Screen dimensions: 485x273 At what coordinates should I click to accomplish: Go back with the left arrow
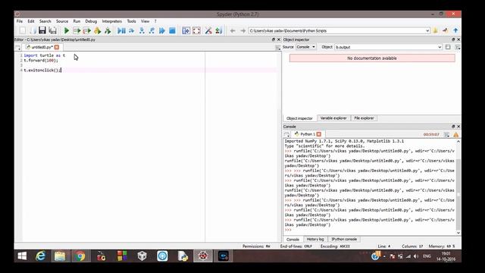tap(233, 30)
